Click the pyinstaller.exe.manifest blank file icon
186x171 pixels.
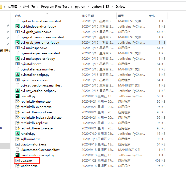(x=18, y=69)
